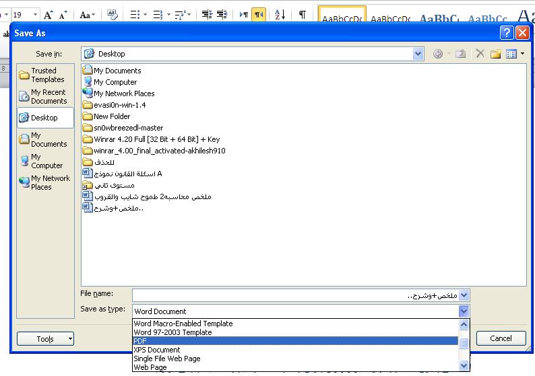This screenshot has height=376, width=535.
Task: Select the للحذف folder
Action: [98, 162]
